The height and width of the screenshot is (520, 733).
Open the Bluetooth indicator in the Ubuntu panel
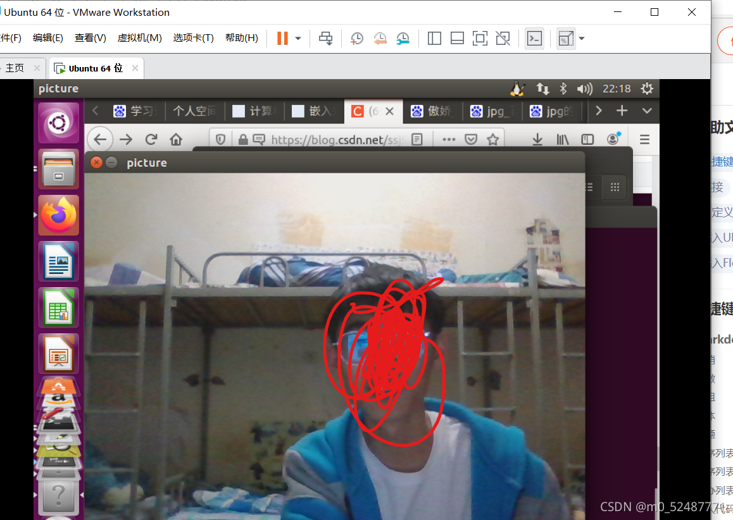coord(563,89)
